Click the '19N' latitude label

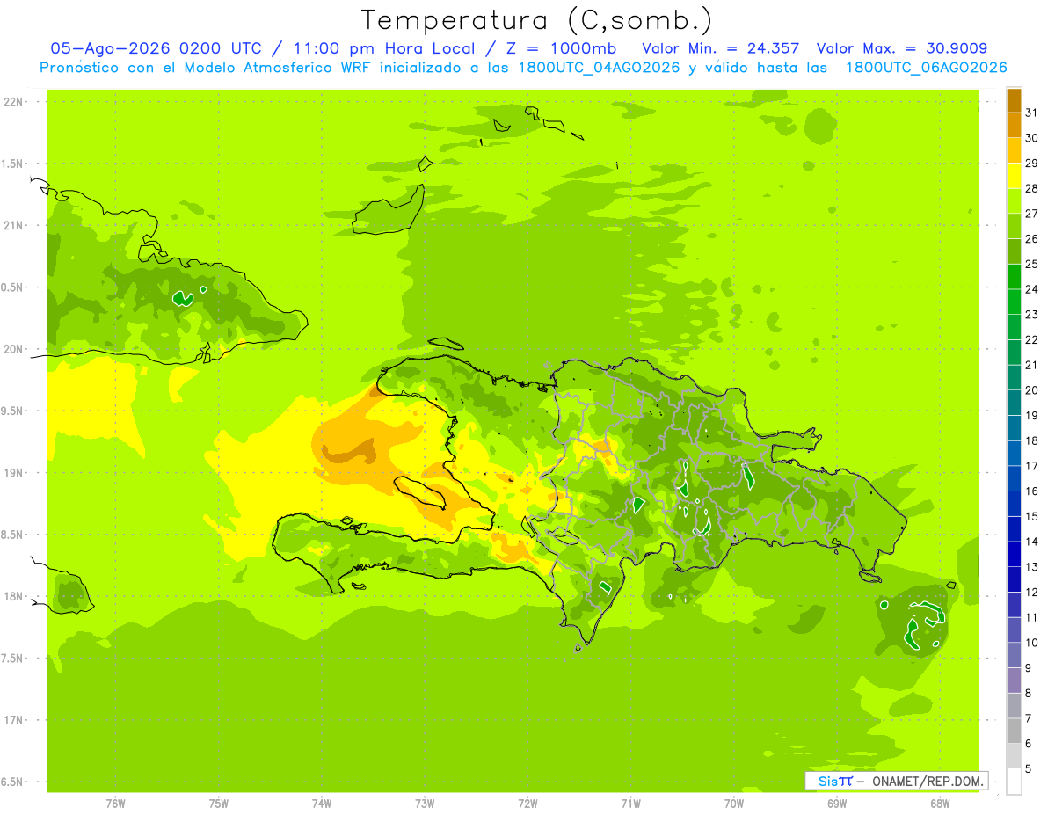click(x=14, y=473)
